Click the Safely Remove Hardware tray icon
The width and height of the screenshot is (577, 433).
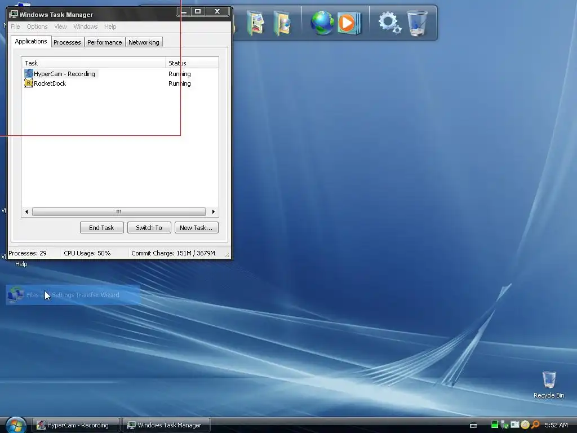click(x=504, y=425)
